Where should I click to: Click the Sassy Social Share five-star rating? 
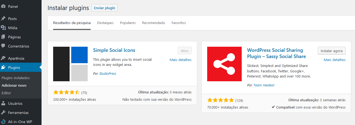point(221,100)
